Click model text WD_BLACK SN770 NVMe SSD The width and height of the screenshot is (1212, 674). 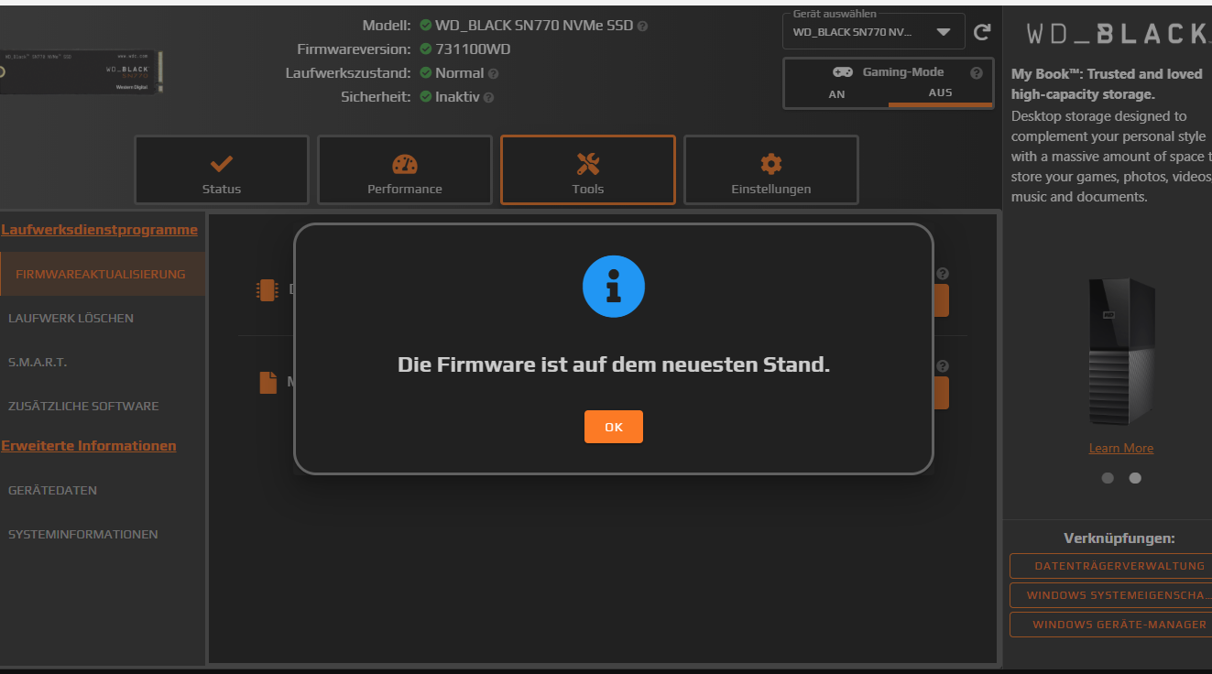coord(534,25)
